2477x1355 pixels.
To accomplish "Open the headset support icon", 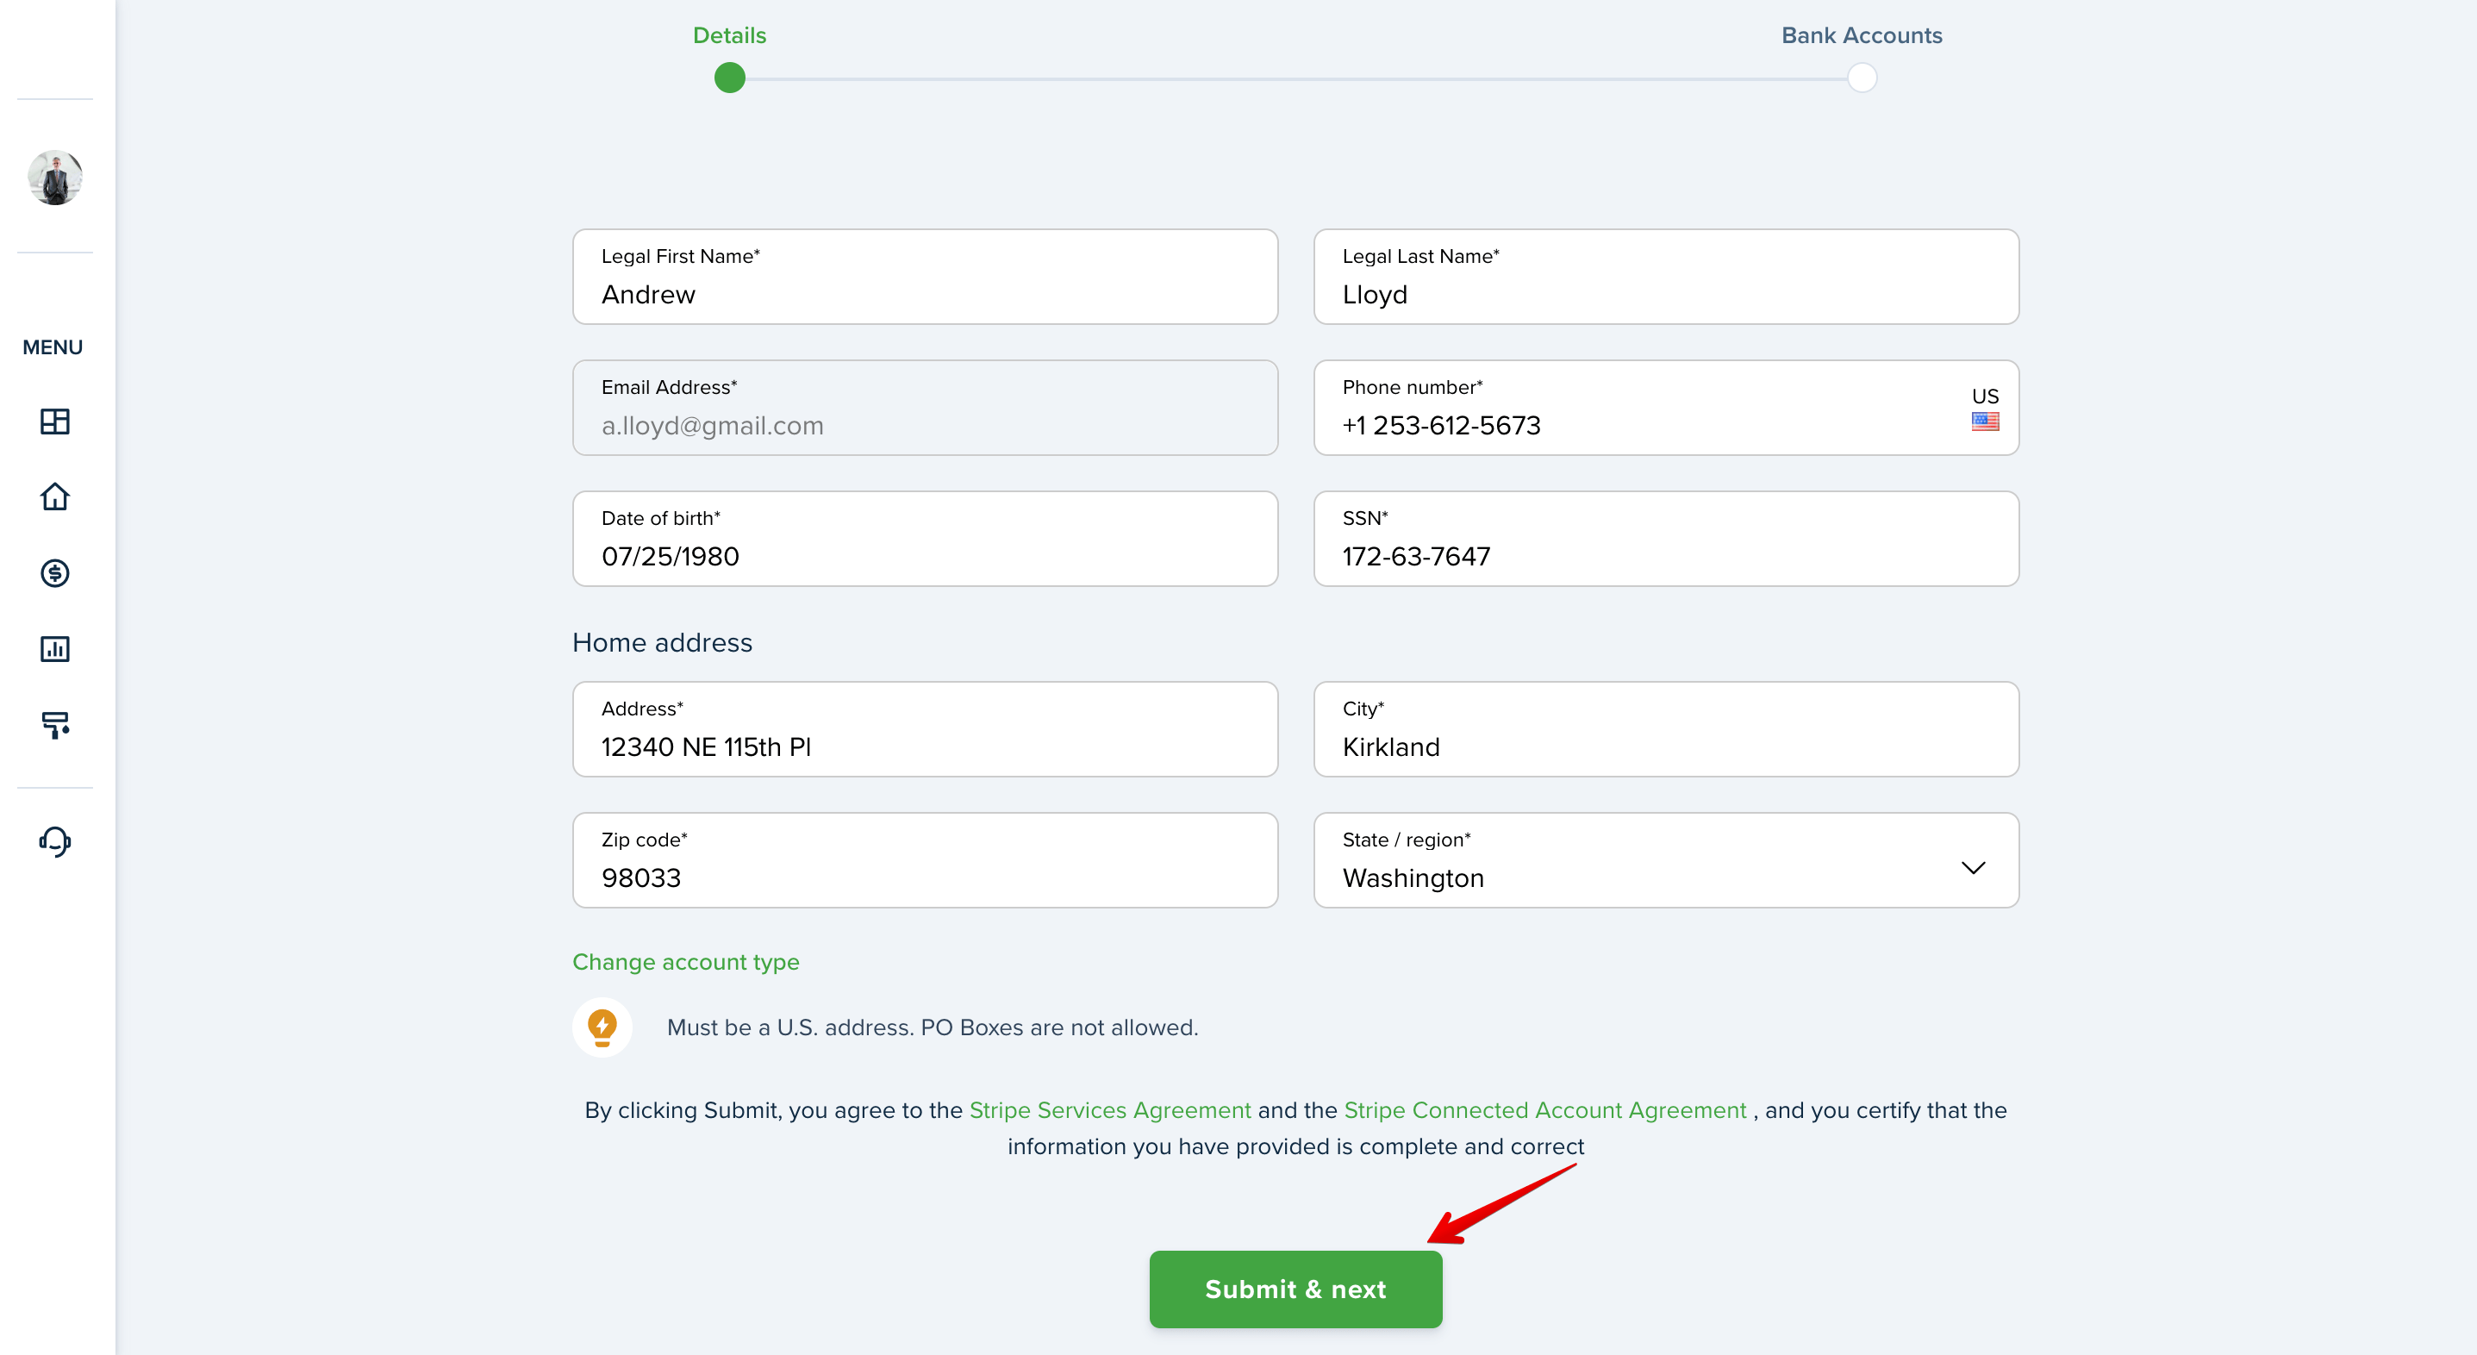I will point(55,841).
